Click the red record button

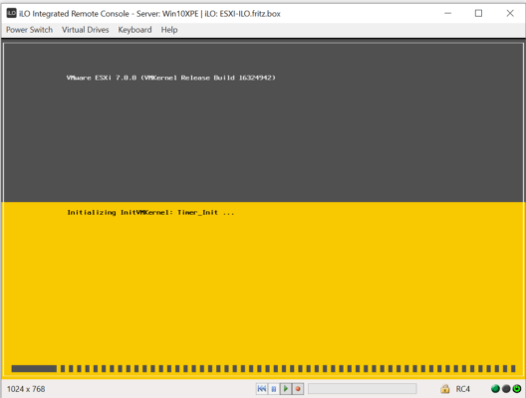point(298,389)
